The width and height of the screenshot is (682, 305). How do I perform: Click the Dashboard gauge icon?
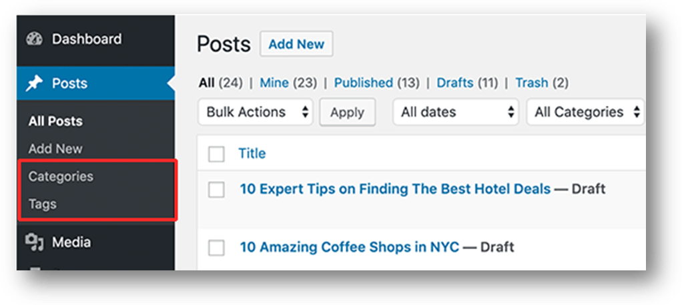[34, 39]
